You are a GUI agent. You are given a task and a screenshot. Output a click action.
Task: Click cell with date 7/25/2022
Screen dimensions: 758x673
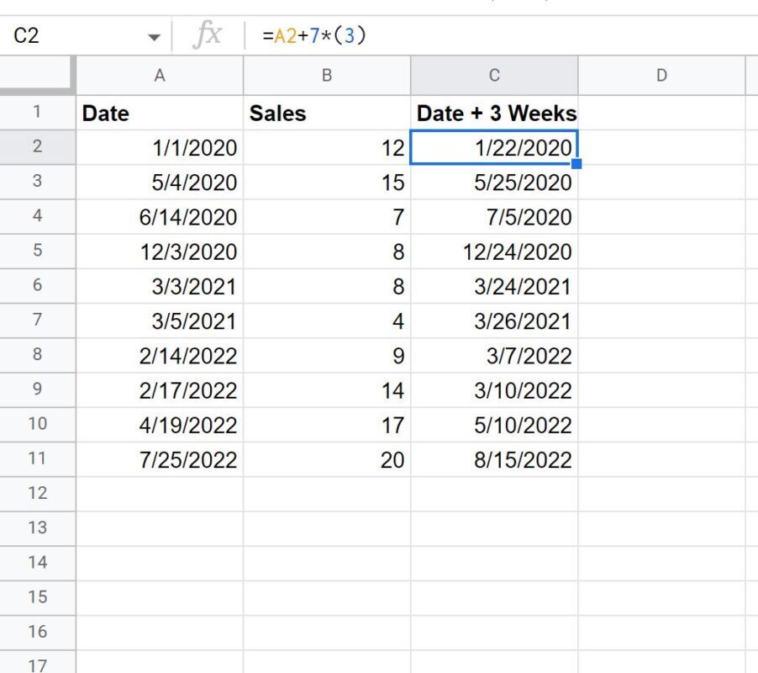160,459
